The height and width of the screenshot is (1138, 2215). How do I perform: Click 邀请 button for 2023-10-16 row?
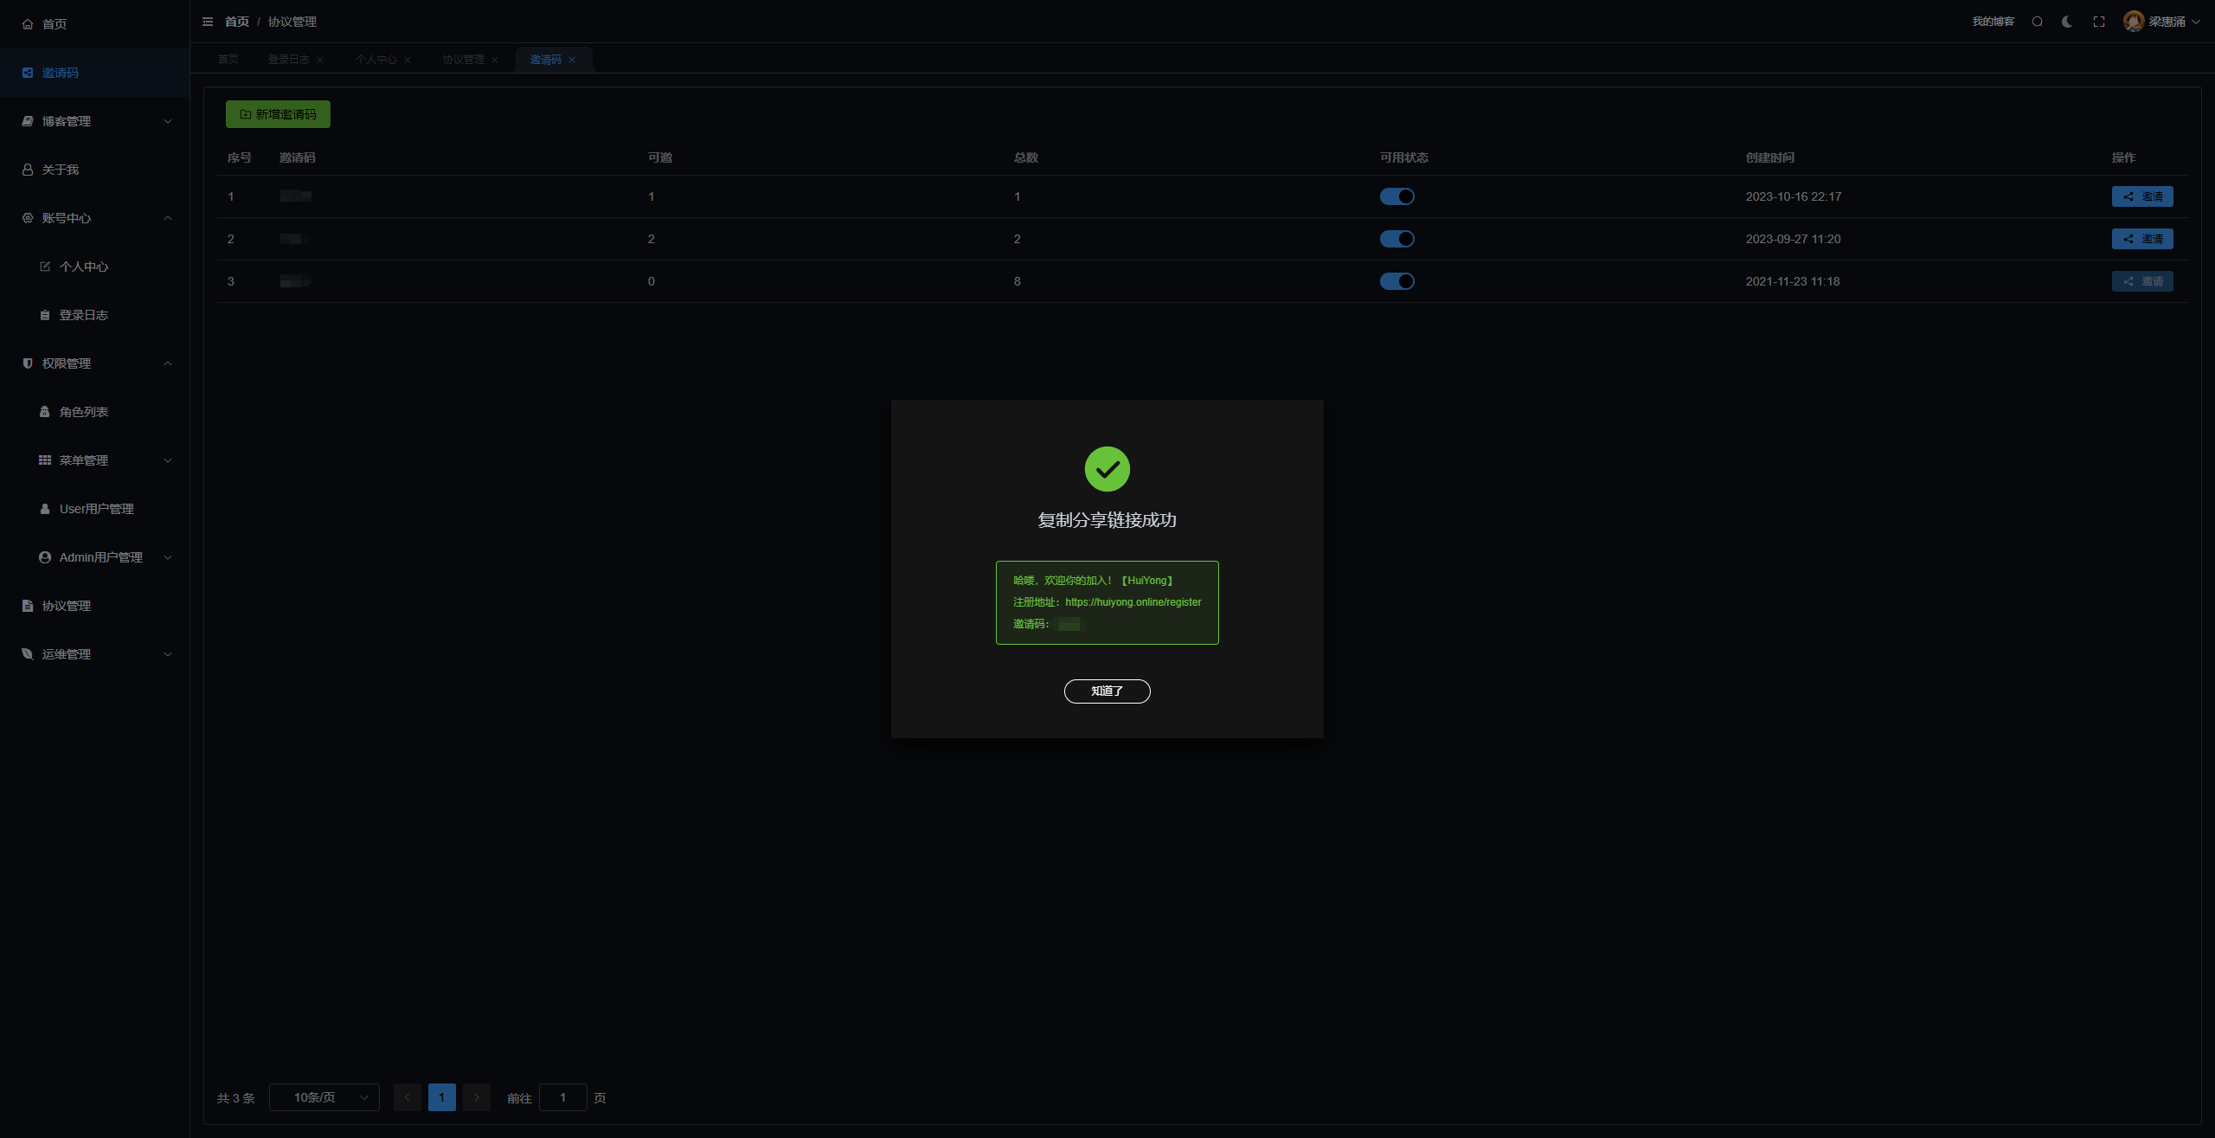pos(2141,196)
